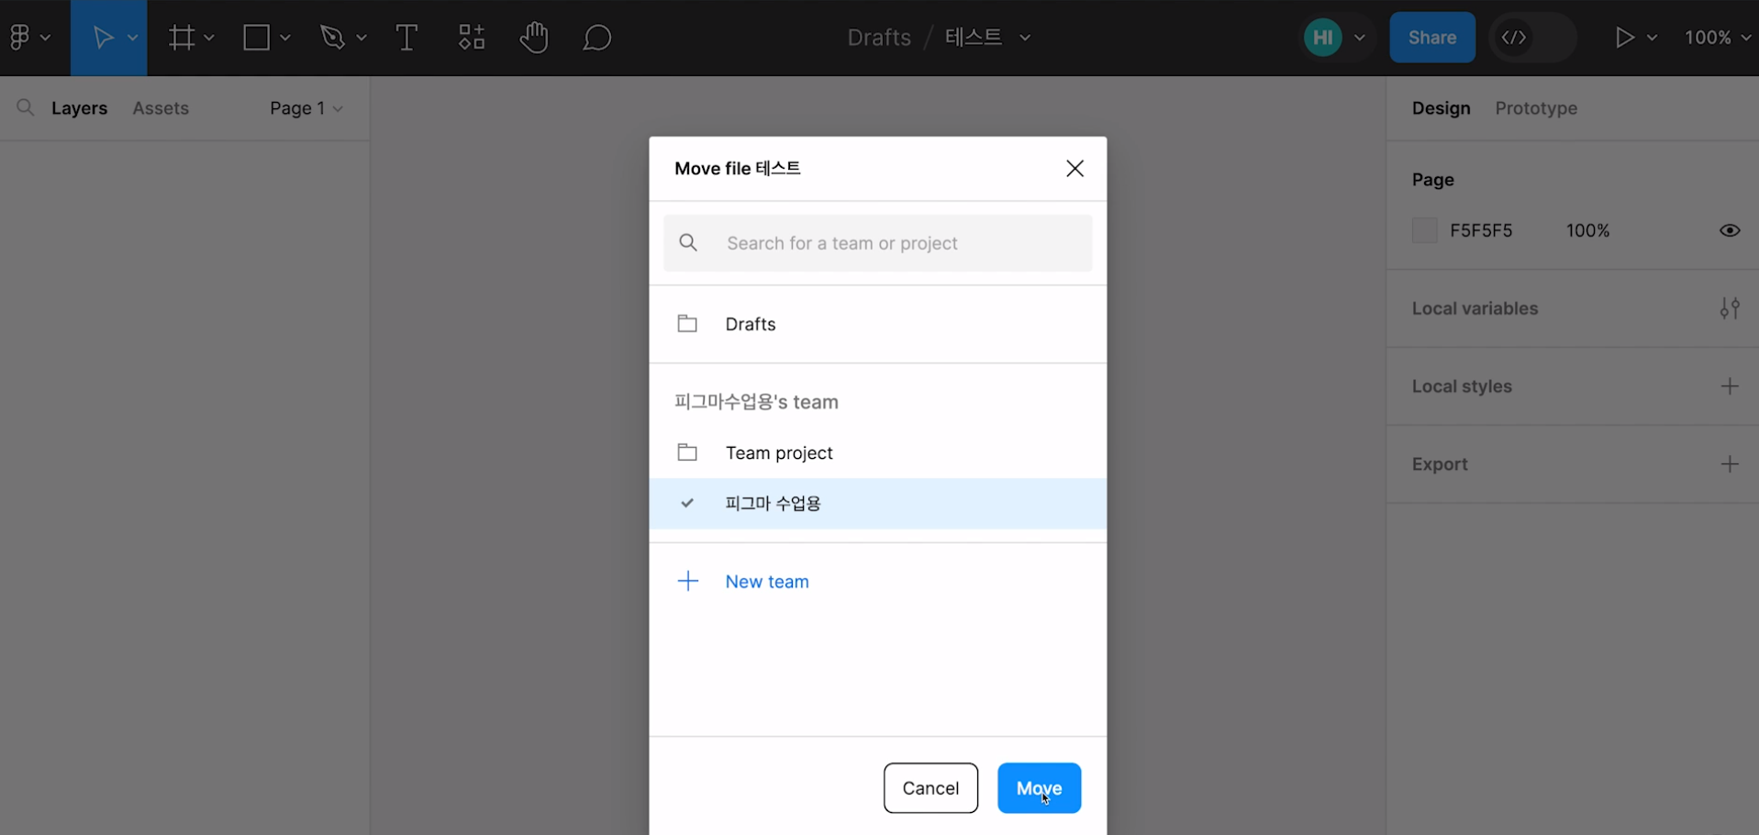The image size is (1759, 835).
Task: Select the checked 피그마 수업용 project
Action: pos(878,504)
